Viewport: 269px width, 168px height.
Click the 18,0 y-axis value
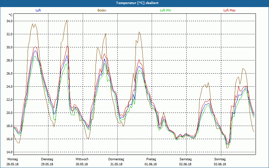click(x=9, y=126)
